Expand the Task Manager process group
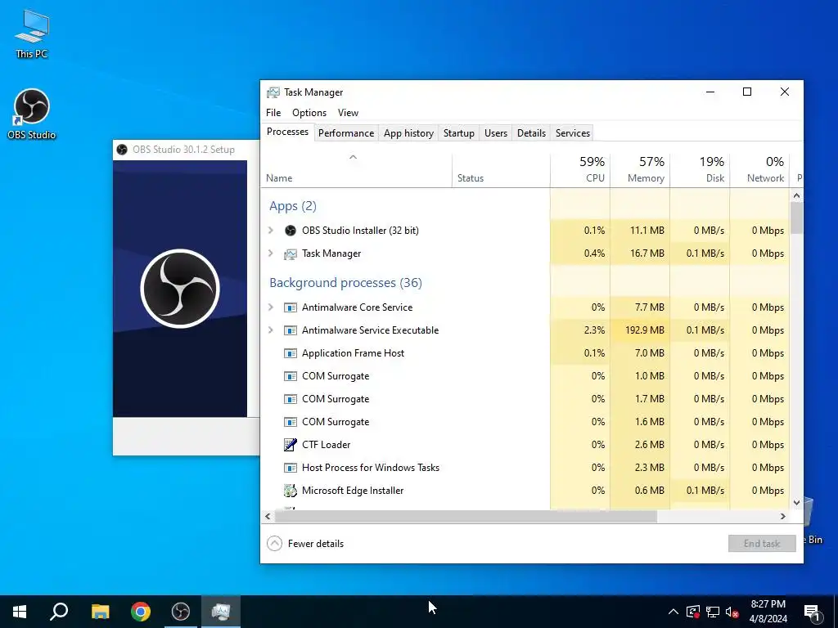Screen dimensions: 838x628 coord(271,253)
